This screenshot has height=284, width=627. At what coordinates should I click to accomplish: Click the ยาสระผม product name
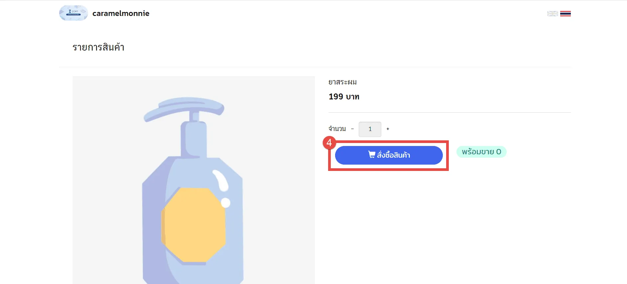coord(342,82)
